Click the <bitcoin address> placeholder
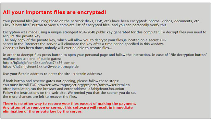 88,74
